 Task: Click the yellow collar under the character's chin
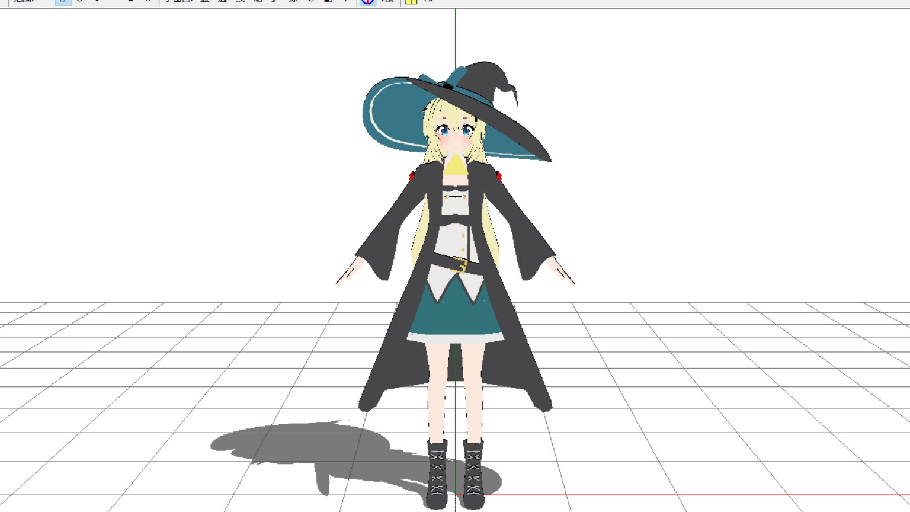pos(454,165)
